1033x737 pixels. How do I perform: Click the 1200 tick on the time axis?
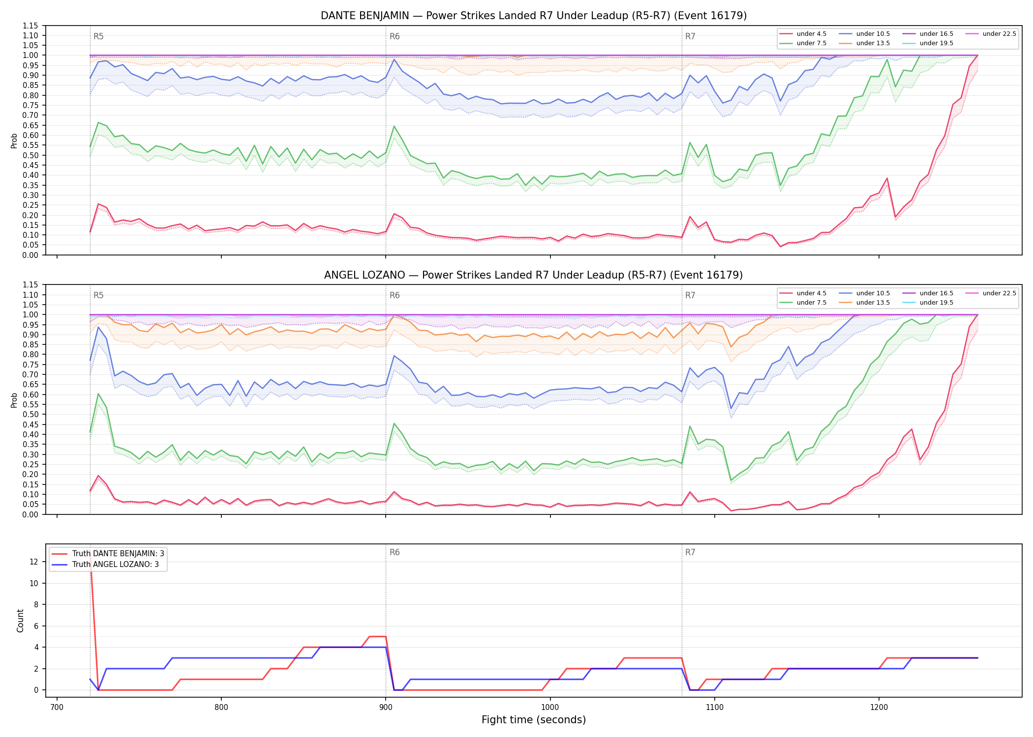click(879, 707)
